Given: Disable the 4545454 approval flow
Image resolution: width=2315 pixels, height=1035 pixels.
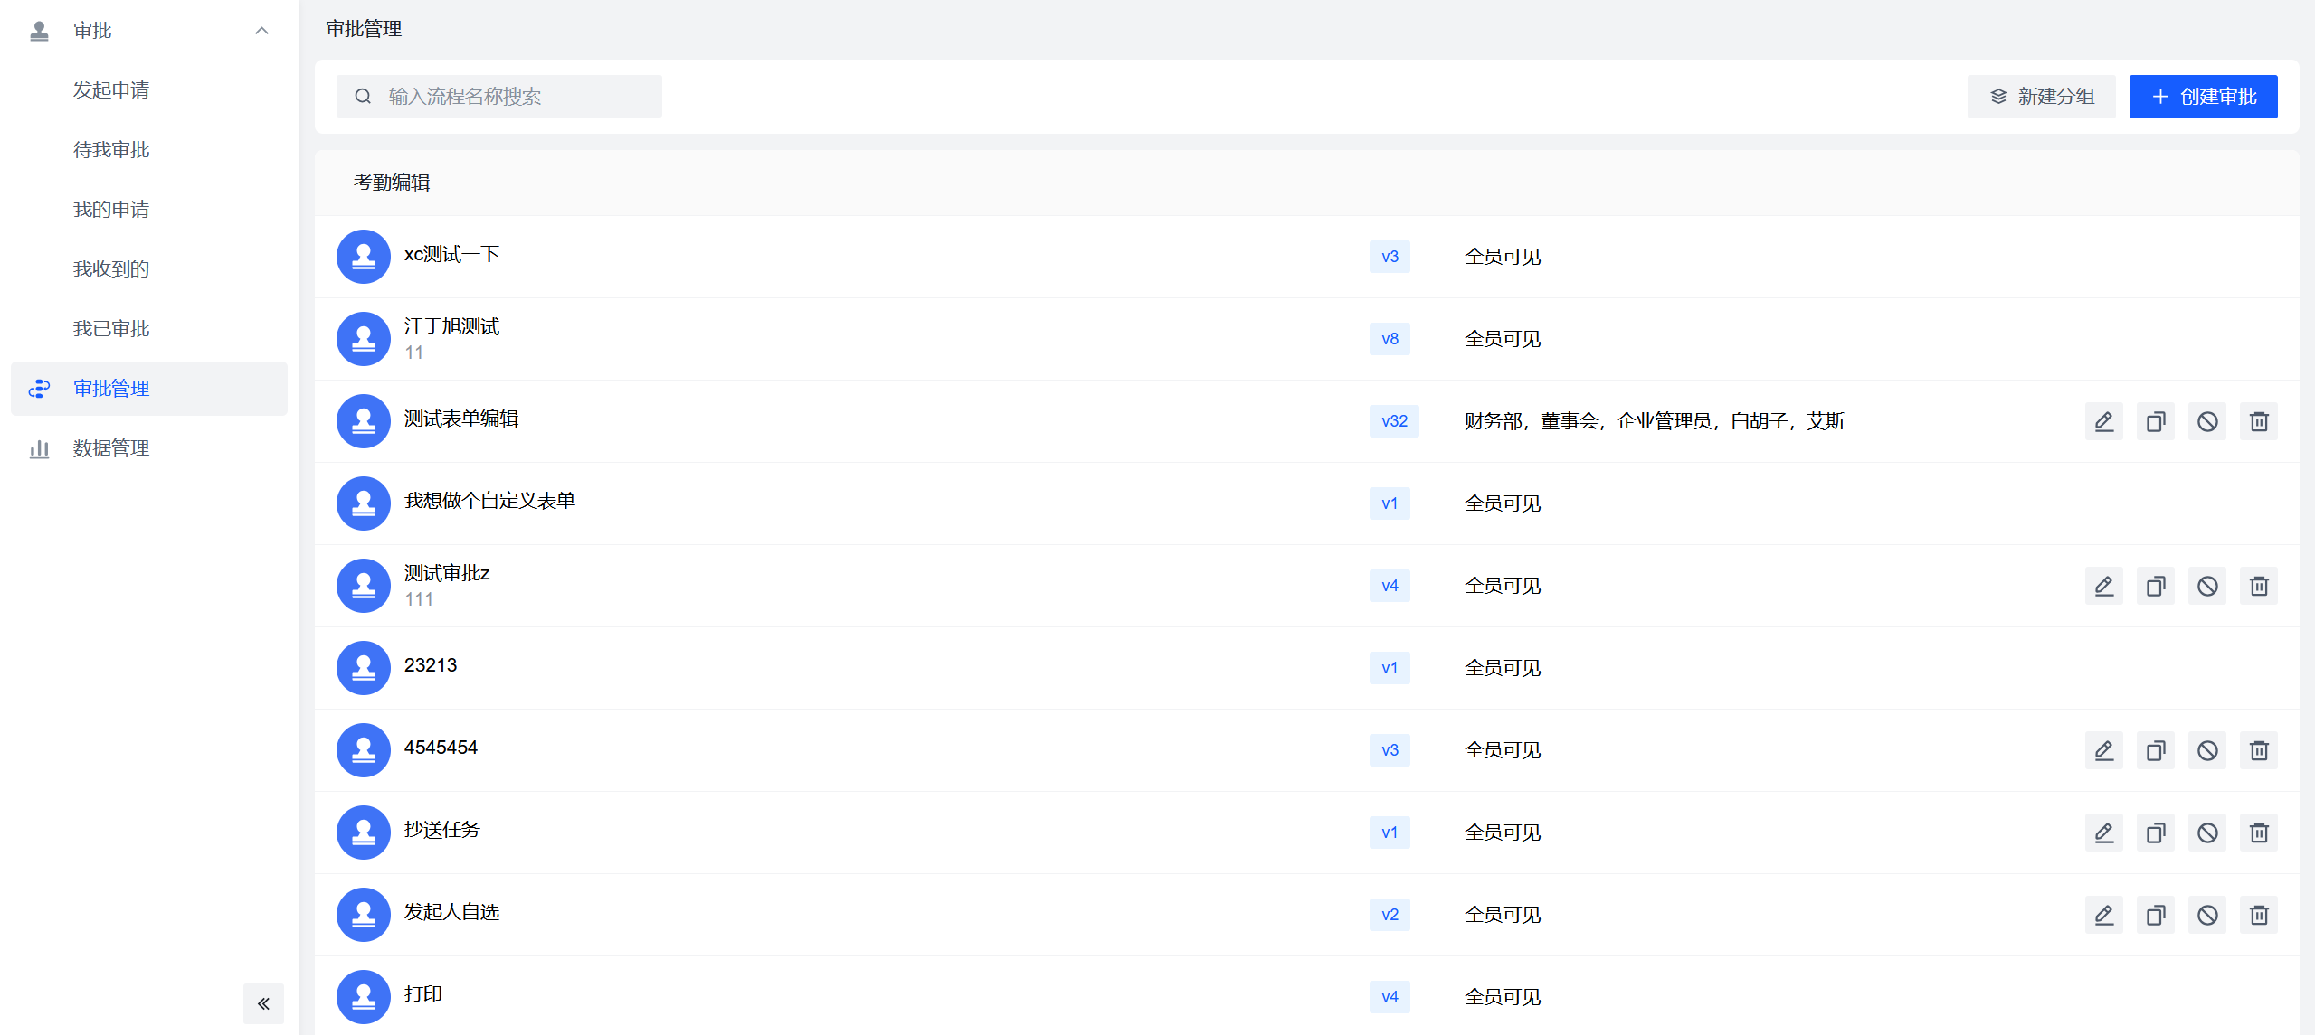Looking at the screenshot, I should tap(2206, 750).
